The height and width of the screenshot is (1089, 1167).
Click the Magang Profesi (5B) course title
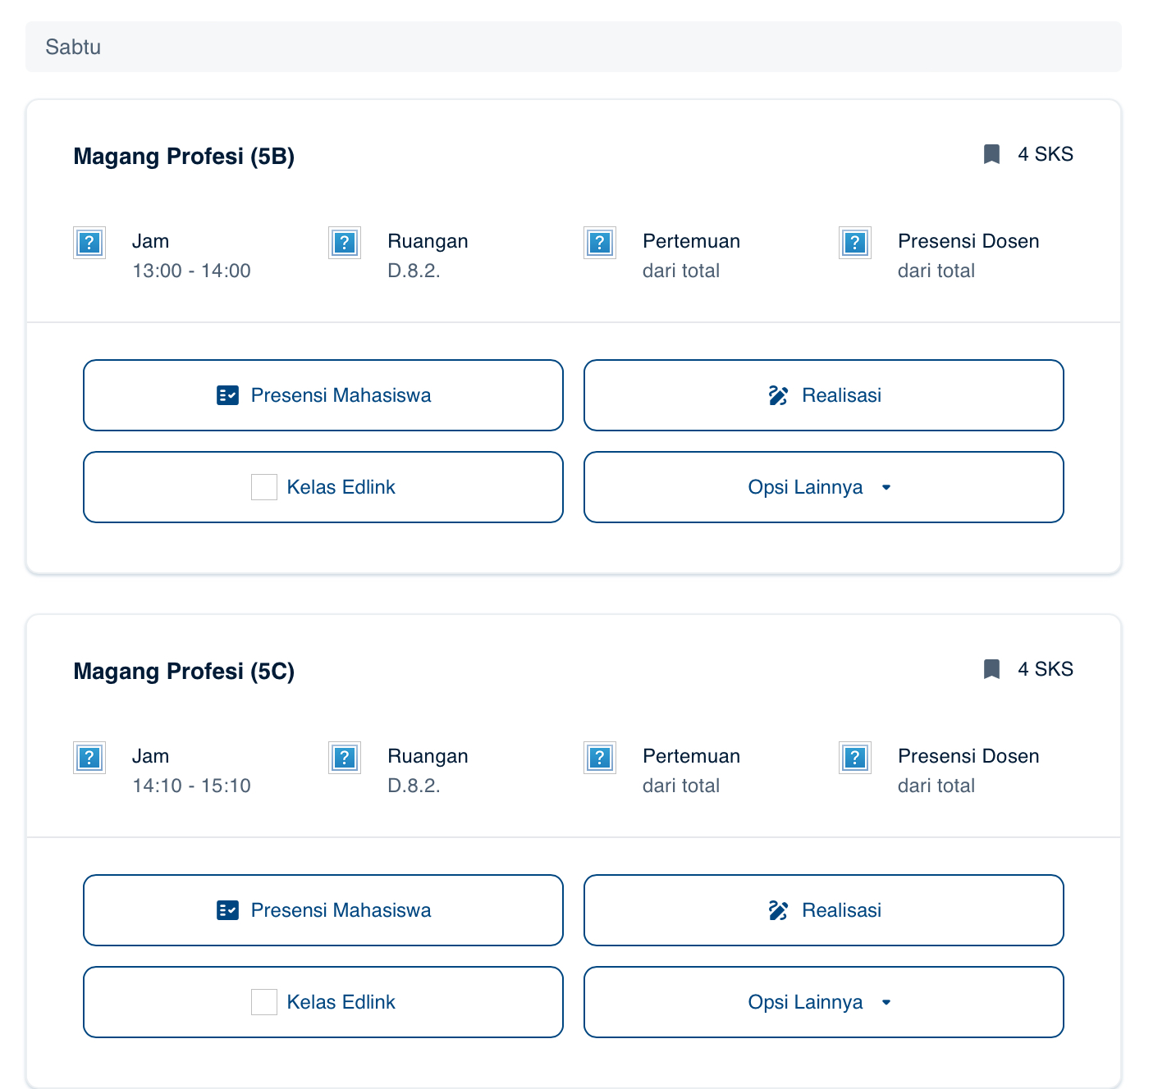184,156
